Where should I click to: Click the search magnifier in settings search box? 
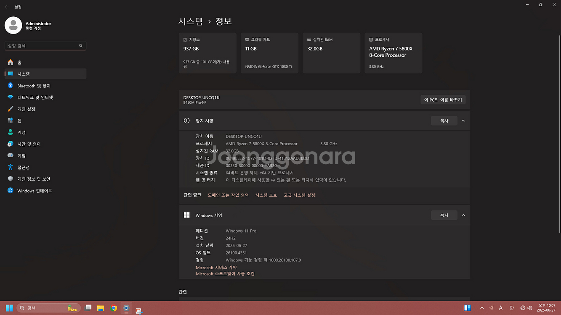tap(81, 46)
